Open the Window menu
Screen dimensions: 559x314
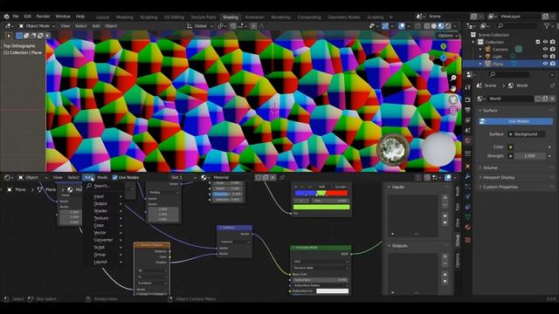tap(63, 17)
